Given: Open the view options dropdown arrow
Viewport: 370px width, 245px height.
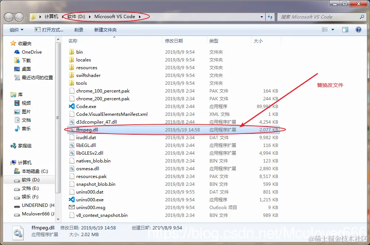Looking at the screenshot, I should [333, 30].
